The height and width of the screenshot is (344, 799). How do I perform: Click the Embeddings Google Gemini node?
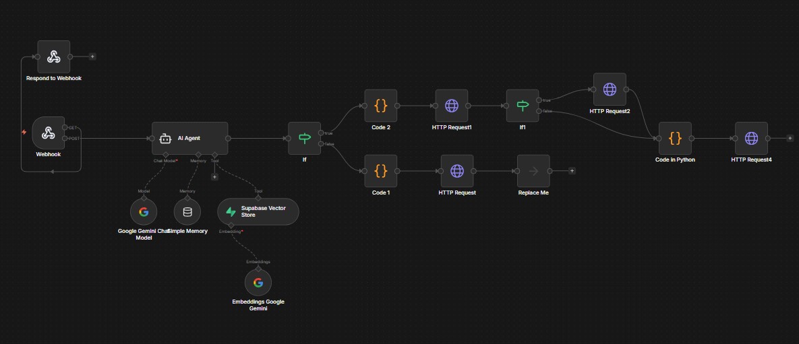tap(258, 282)
